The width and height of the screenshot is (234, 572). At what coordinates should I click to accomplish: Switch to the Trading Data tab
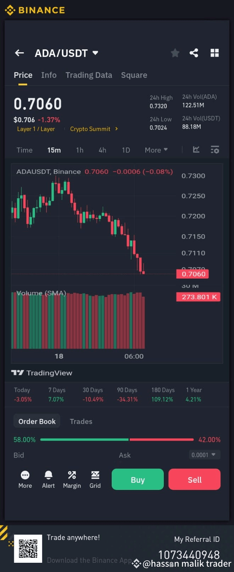89,75
